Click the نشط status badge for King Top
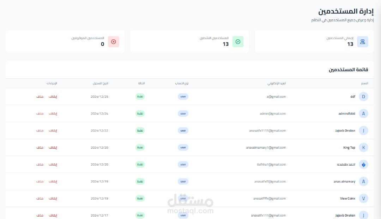This screenshot has height=219, width=381. [140, 147]
